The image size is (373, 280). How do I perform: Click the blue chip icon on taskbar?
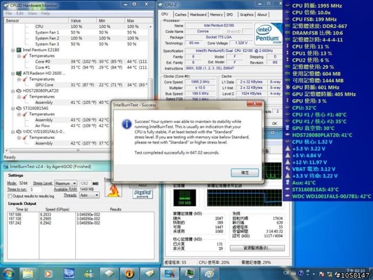(x=69, y=274)
